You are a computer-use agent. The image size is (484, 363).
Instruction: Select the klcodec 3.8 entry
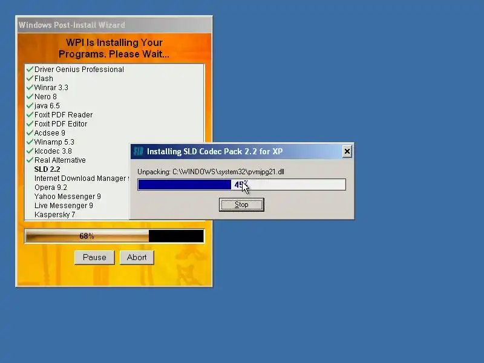pyautogui.click(x=53, y=151)
